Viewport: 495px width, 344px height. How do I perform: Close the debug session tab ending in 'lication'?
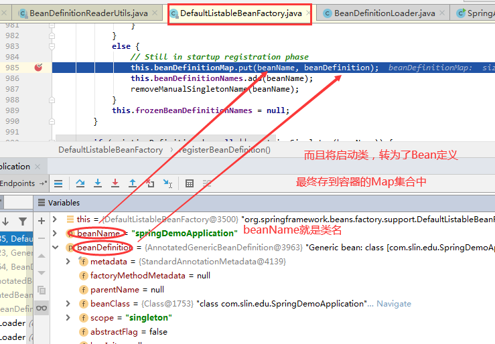click(38, 167)
